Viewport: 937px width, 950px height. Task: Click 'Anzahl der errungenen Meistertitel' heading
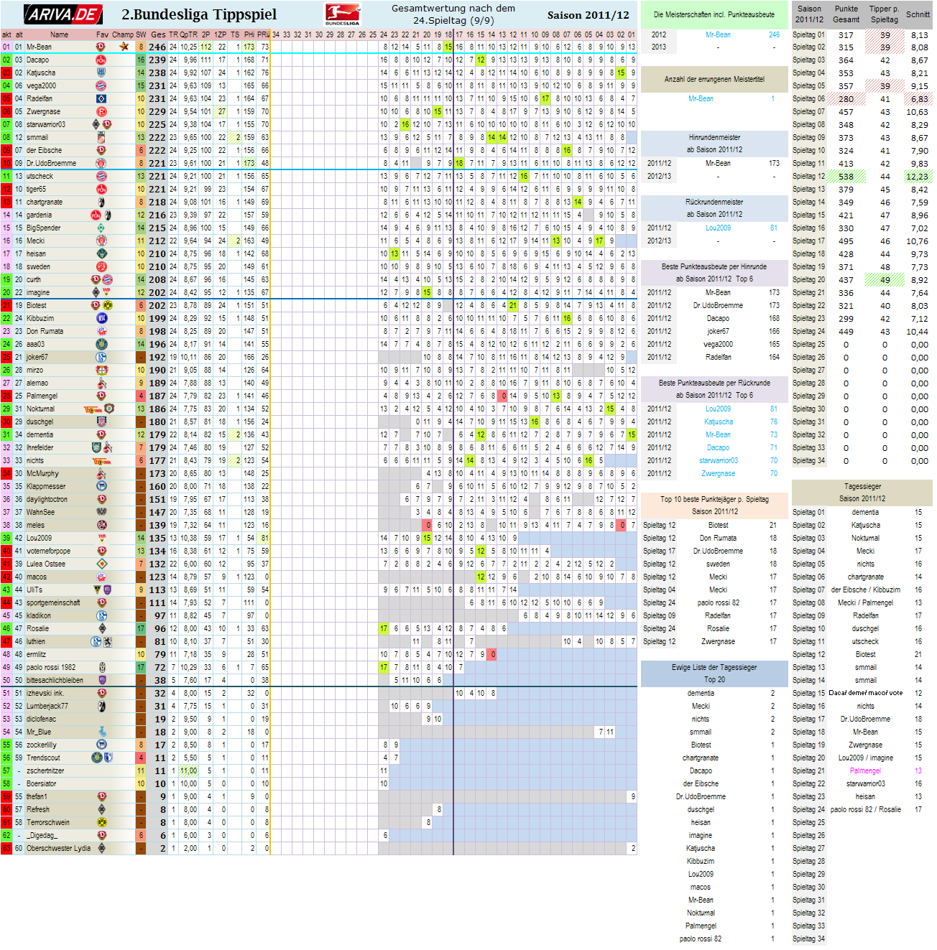point(714,79)
